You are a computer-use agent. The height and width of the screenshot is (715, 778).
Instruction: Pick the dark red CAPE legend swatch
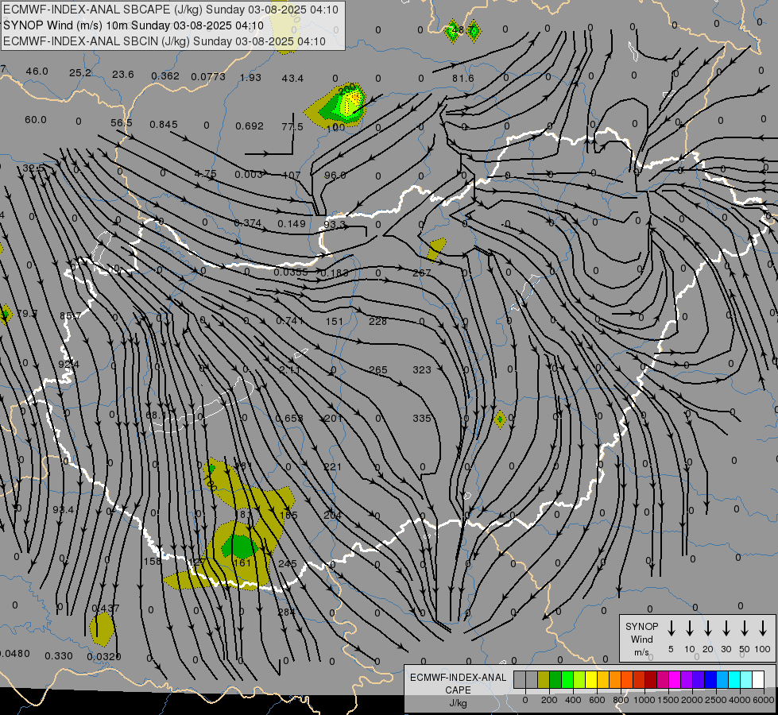tap(651, 680)
